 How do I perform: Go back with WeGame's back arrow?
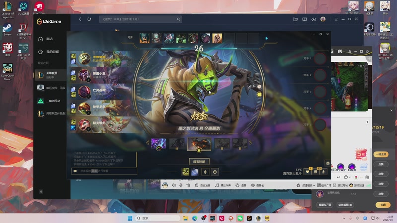(x=80, y=19)
